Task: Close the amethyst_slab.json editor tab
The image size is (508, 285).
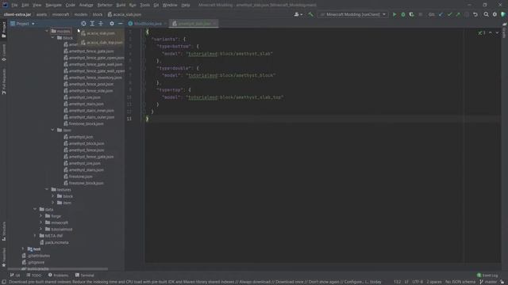Action: [214, 24]
